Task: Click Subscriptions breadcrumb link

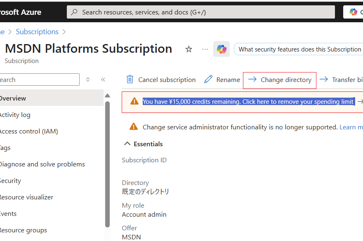Action: (37, 32)
